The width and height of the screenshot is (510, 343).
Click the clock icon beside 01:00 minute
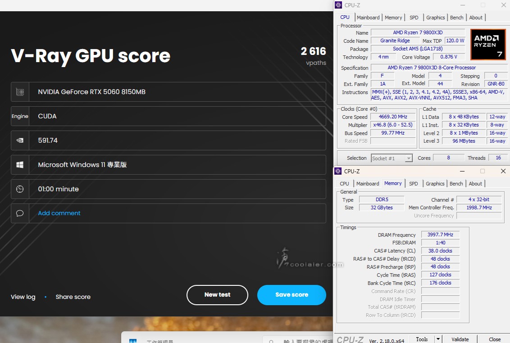coord(20,189)
